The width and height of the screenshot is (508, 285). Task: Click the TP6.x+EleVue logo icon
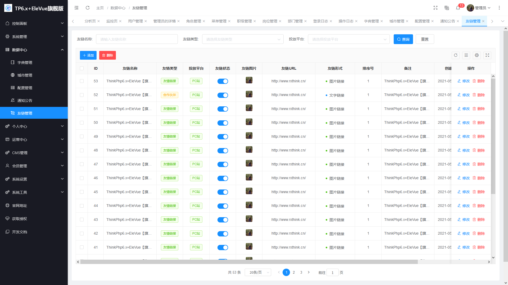[8, 8]
